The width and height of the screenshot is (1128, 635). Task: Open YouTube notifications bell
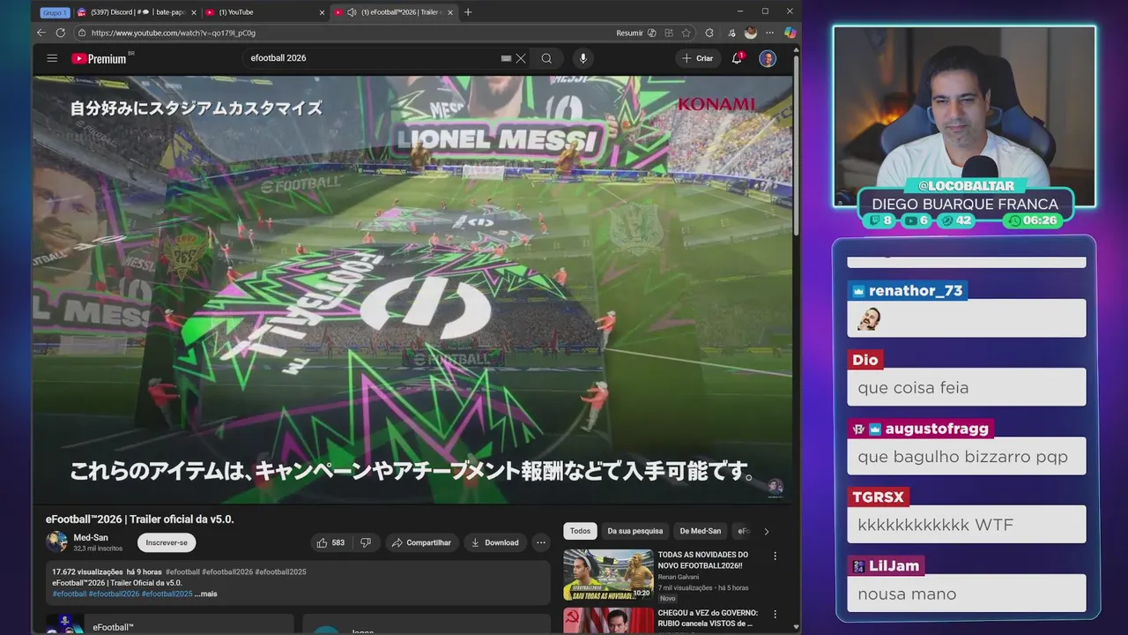pyautogui.click(x=737, y=58)
